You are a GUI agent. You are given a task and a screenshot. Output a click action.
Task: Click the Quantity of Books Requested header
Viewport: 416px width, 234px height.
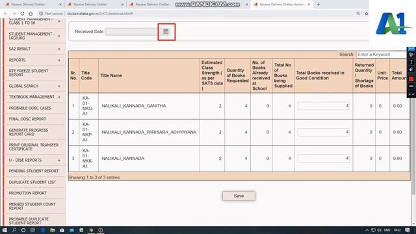tap(237, 75)
